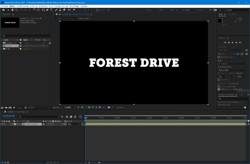Uncheck 時間をプレビュー時間に移動 checkbox
The height and width of the screenshot is (164, 250).
point(219,89)
